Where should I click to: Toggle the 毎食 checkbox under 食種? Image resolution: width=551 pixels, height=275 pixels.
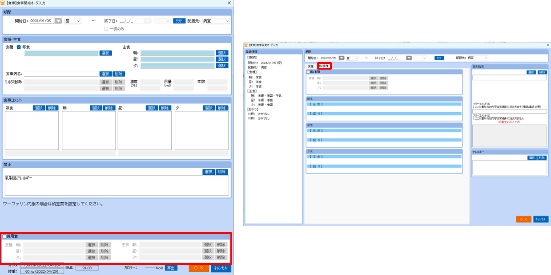click(x=19, y=47)
